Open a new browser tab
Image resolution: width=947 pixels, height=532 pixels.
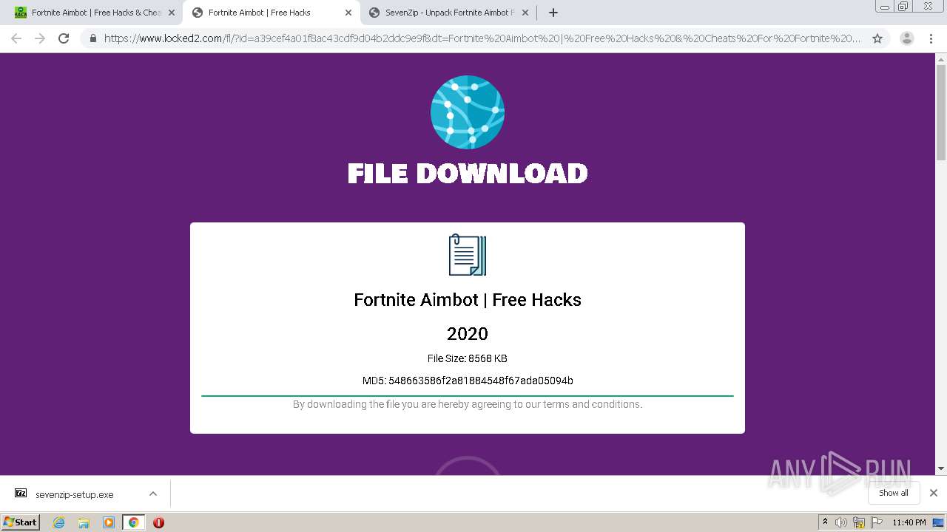[553, 13]
